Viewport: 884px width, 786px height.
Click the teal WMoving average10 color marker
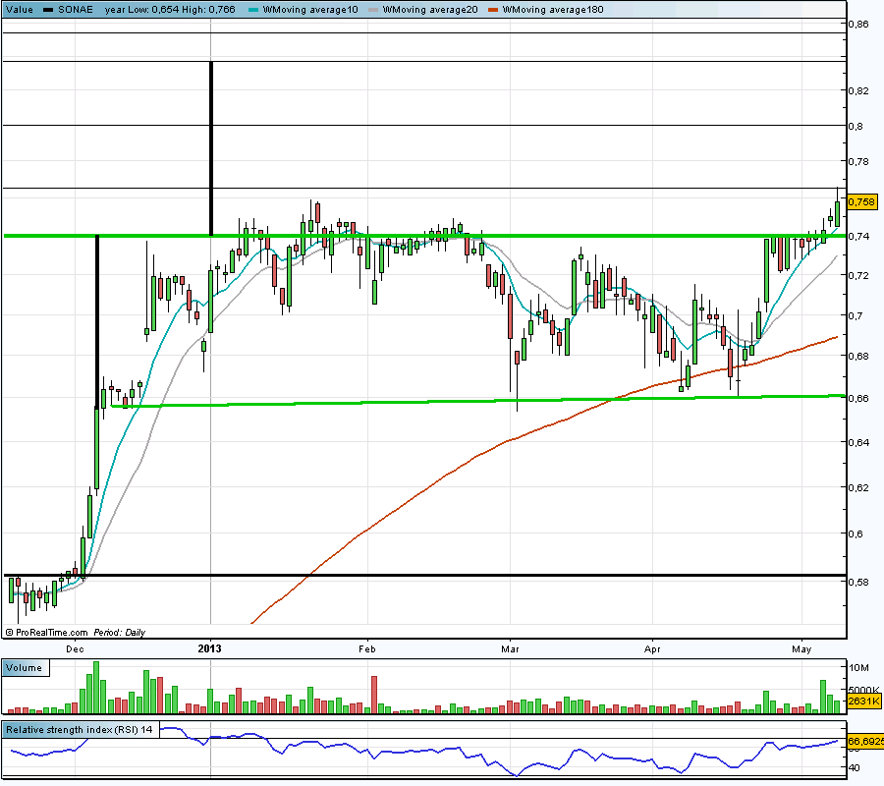253,10
